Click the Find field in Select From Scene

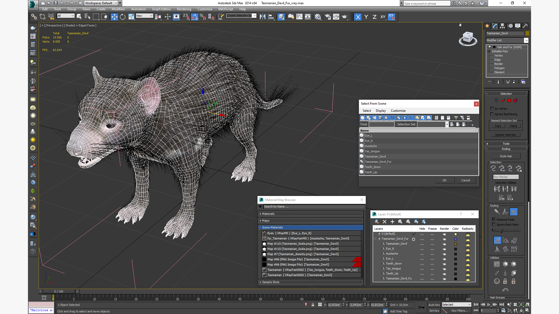[x=381, y=124]
